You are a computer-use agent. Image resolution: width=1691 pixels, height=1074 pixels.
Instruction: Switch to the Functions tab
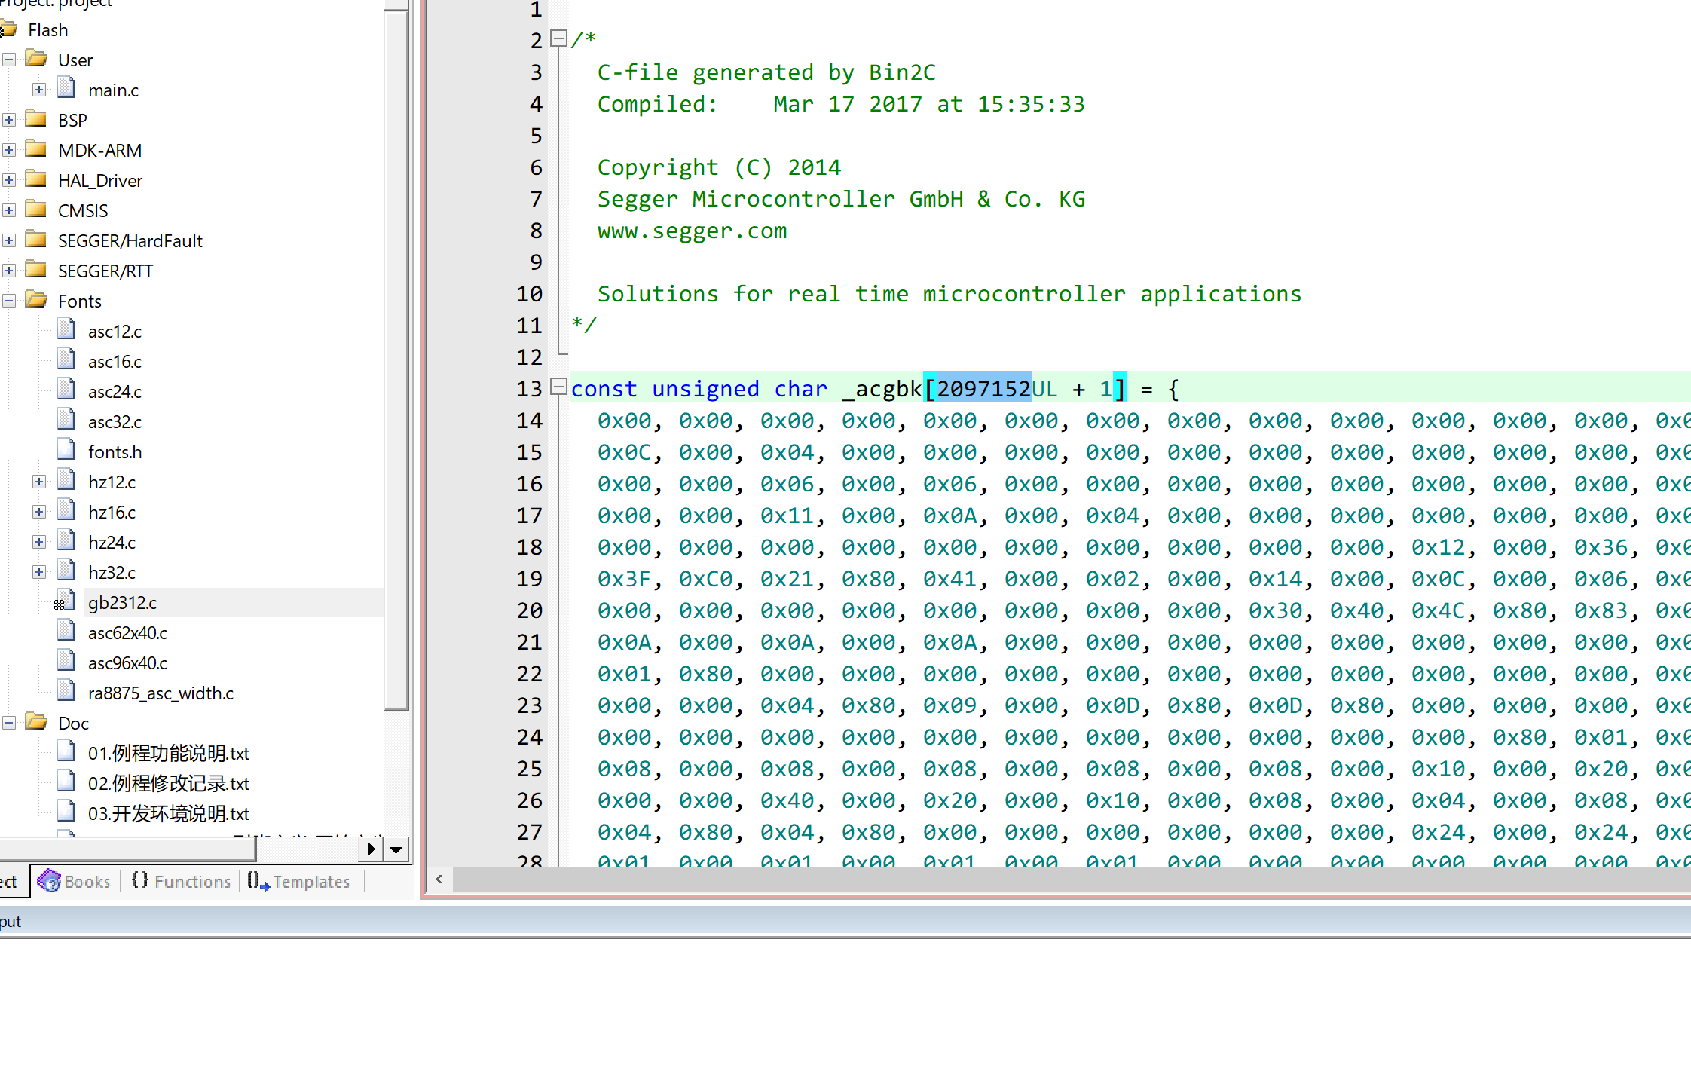[x=181, y=881]
